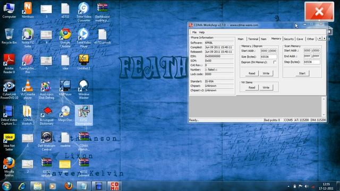Viewport: 340px width, 191px height.
Task: Select the idea file icon
Action: (x=65, y=62)
